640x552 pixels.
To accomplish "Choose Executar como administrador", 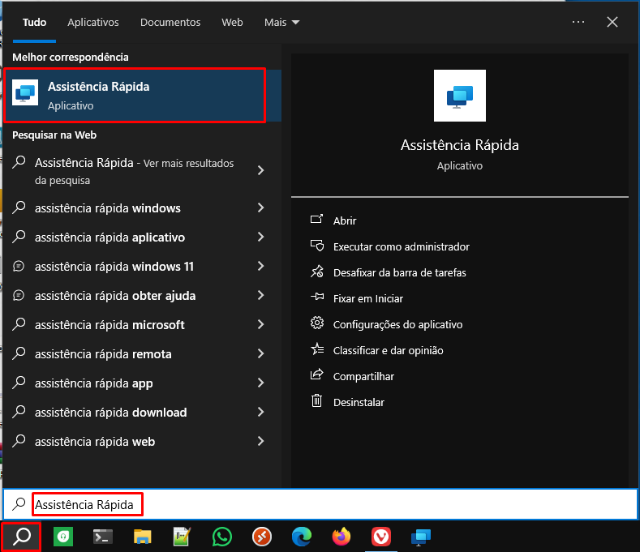I will (x=402, y=247).
